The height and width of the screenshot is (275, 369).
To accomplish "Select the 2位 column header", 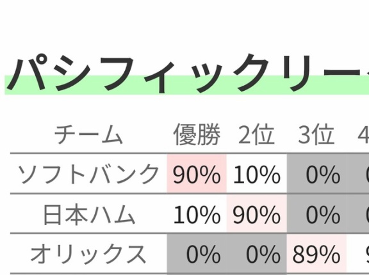I will coord(256,135).
